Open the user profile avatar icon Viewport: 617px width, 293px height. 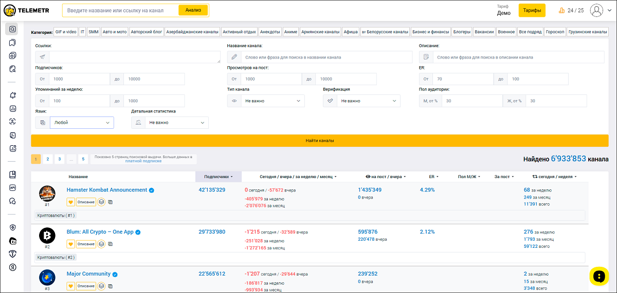[596, 10]
